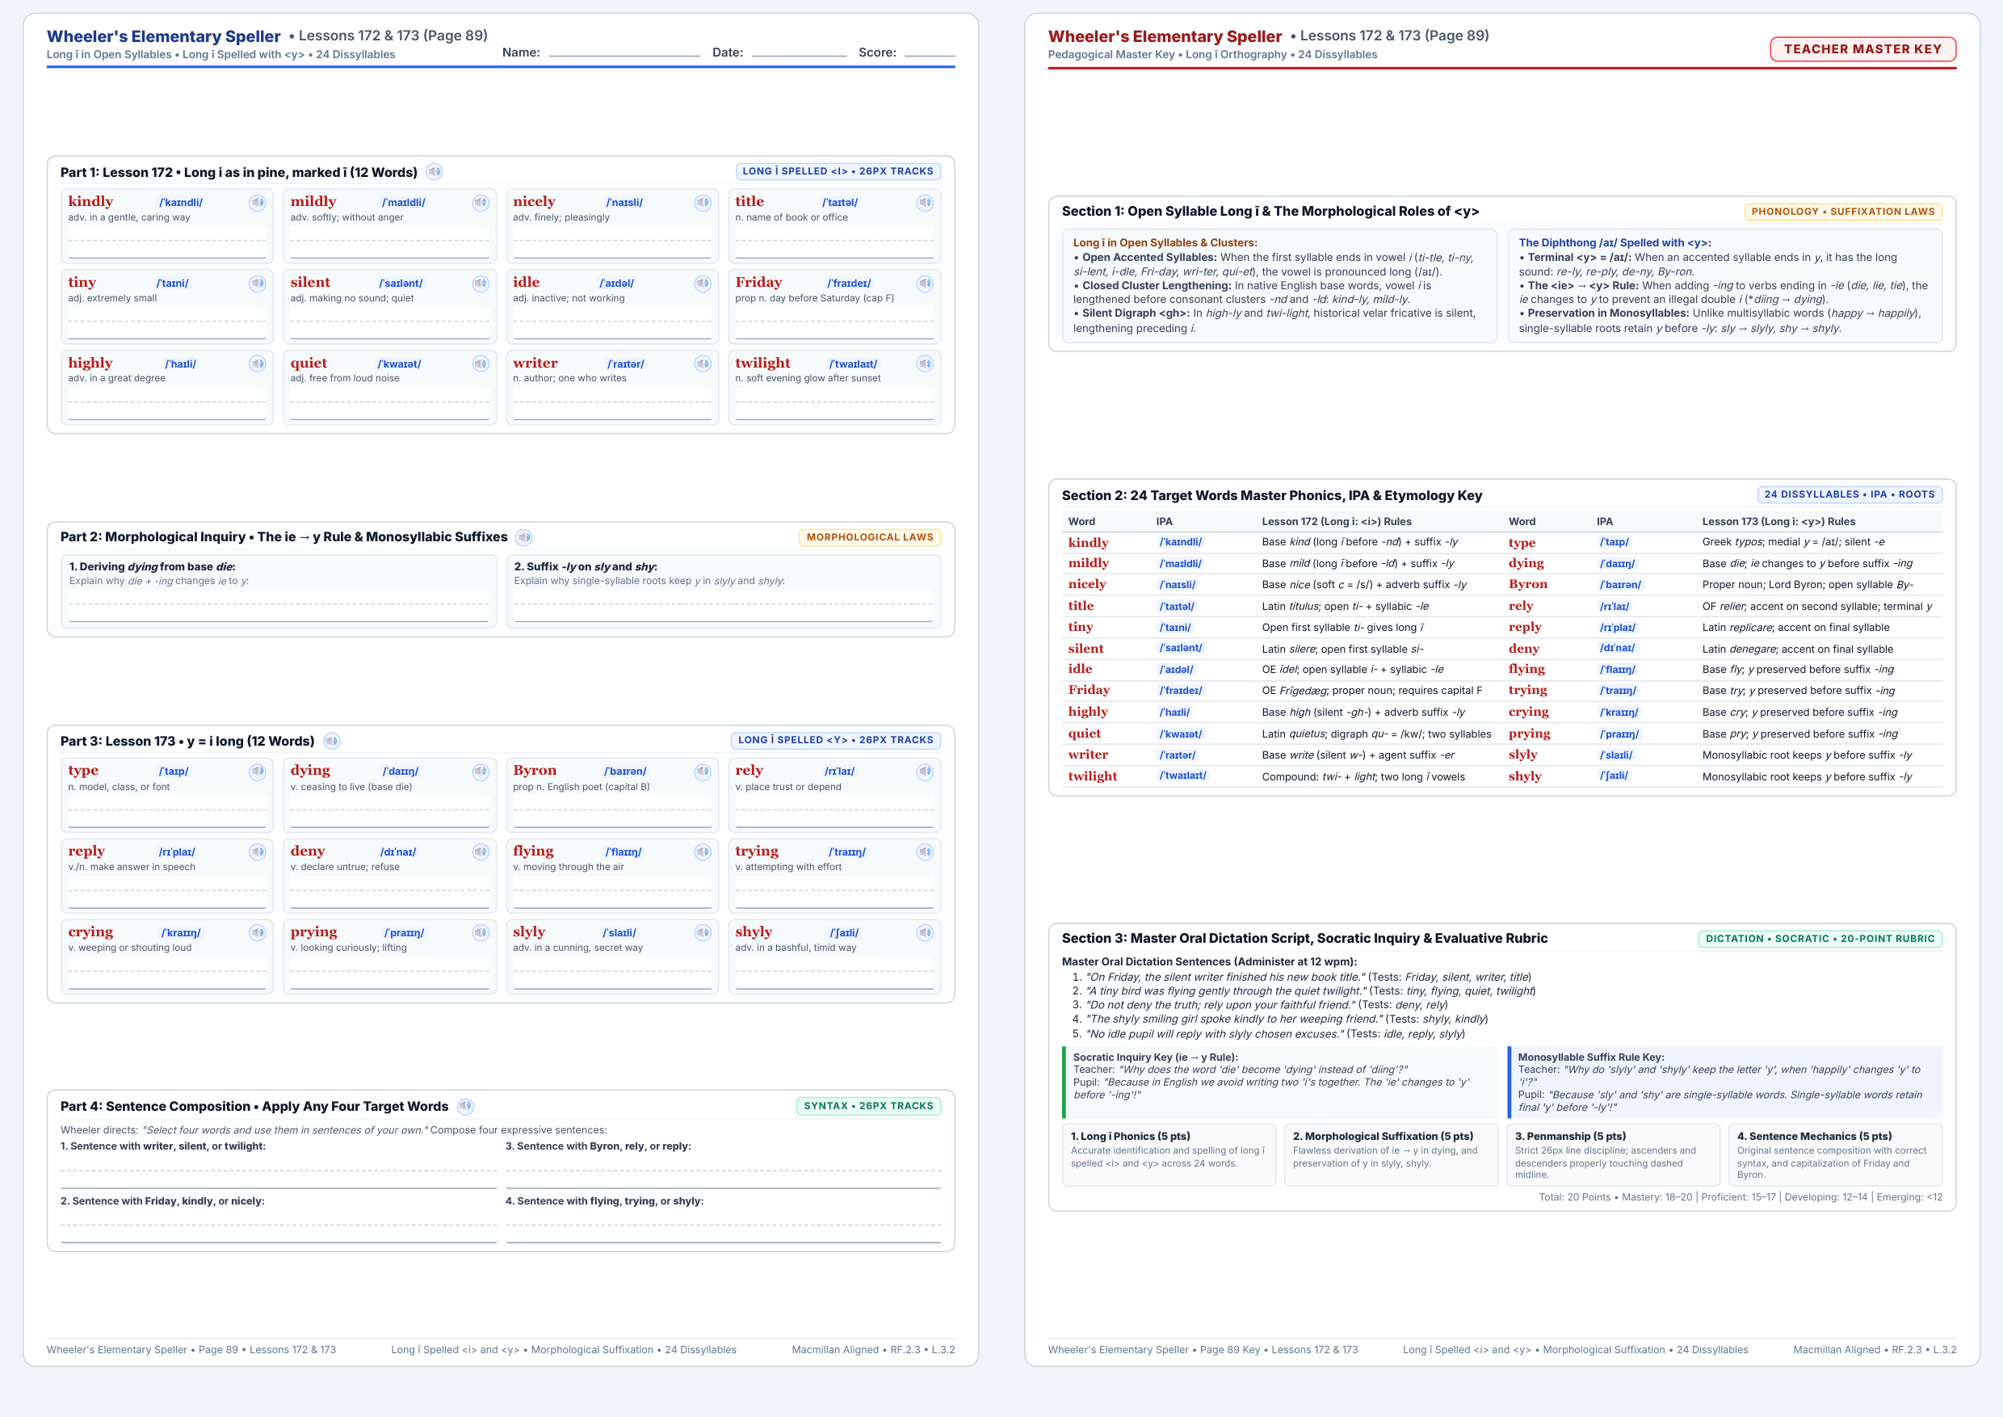Image resolution: width=2003 pixels, height=1417 pixels.
Task: Play Part 3 Lesson 173 heading audio
Action: click(331, 741)
